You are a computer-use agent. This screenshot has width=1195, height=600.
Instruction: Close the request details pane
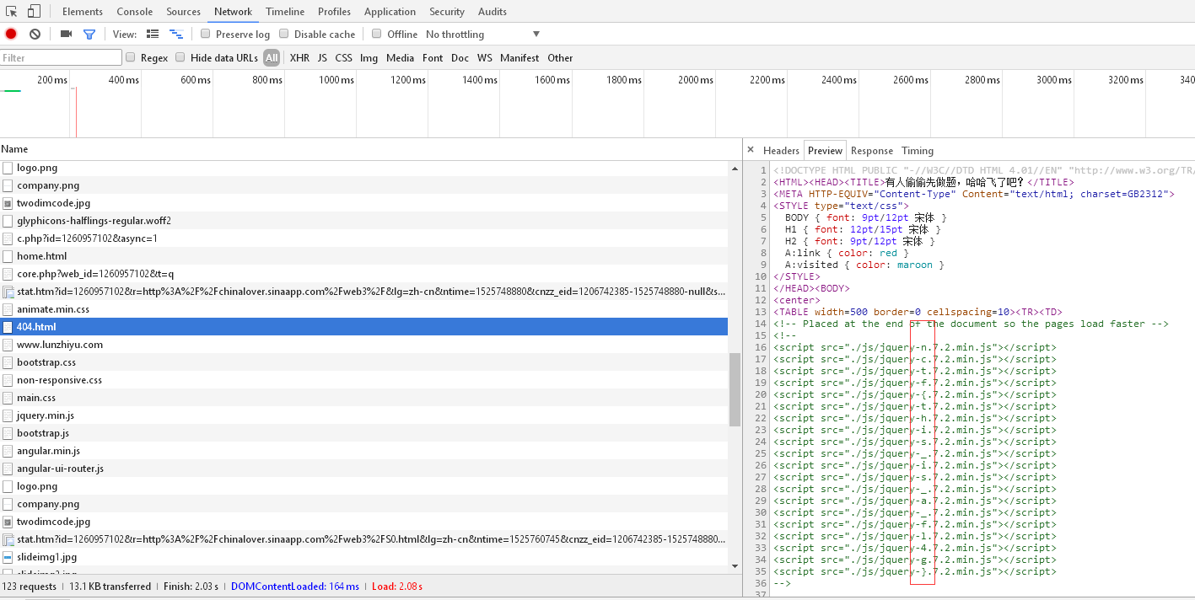click(x=751, y=150)
